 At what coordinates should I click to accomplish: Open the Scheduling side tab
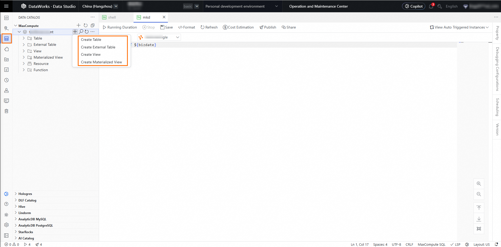[497, 107]
